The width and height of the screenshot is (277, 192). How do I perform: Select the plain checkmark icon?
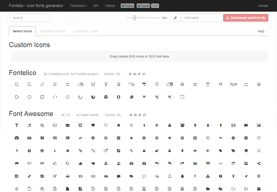point(80,138)
